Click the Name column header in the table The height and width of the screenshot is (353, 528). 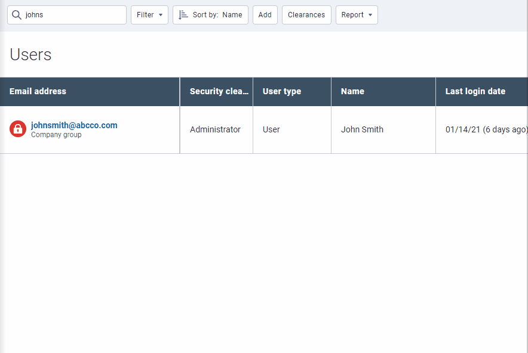point(352,91)
